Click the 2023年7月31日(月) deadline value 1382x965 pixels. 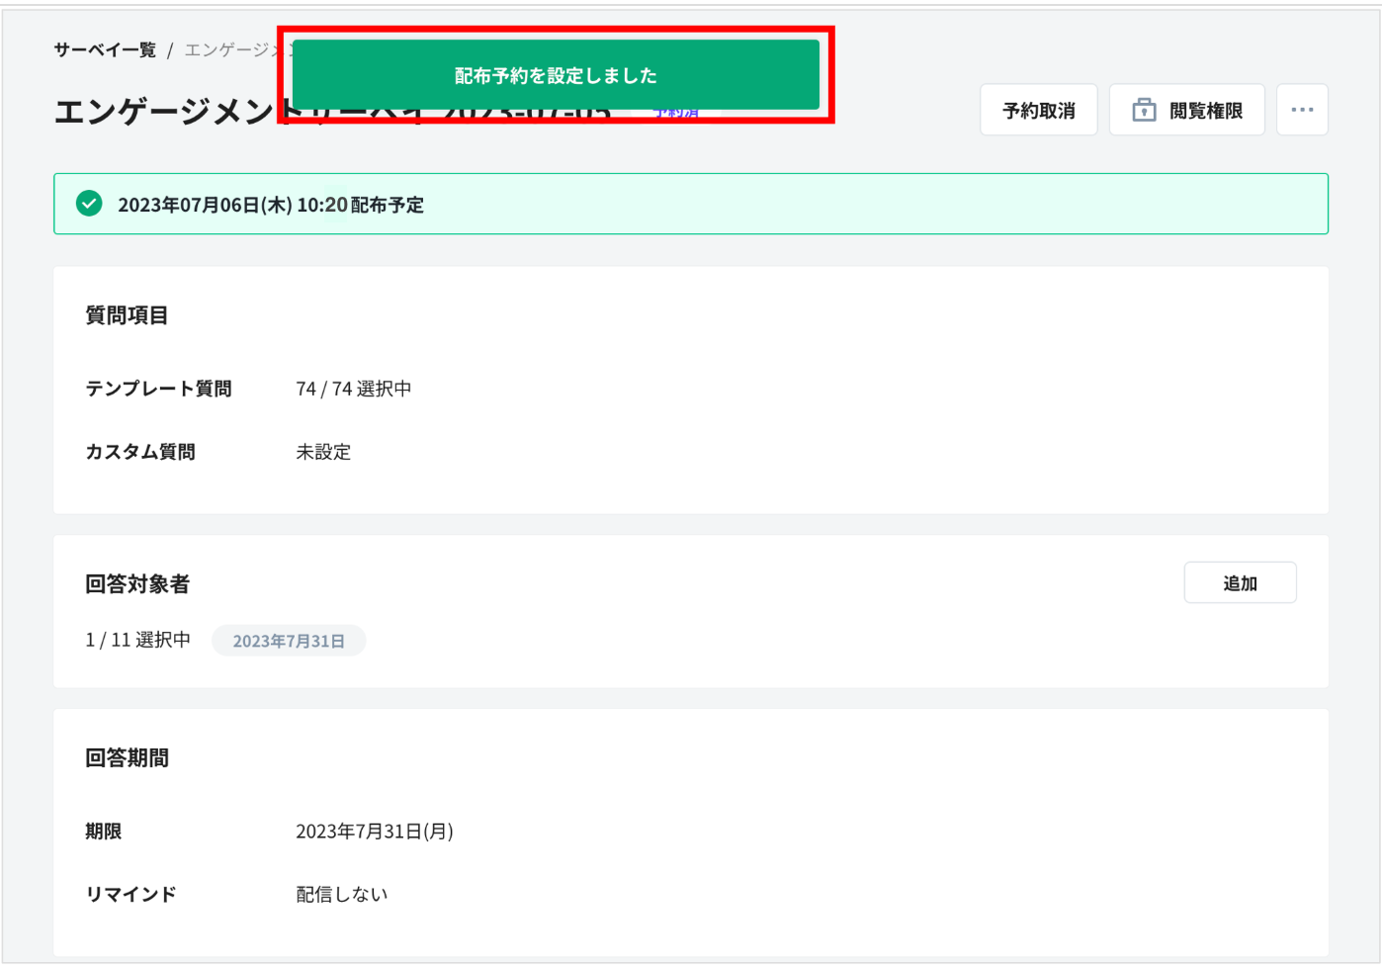(x=375, y=832)
